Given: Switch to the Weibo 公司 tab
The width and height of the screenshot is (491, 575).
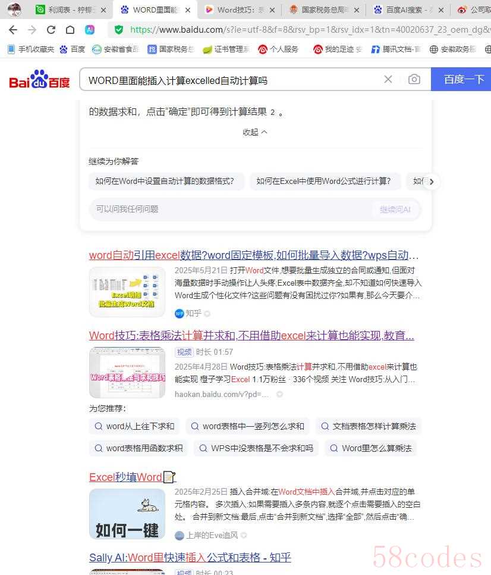Looking at the screenshot, I should coord(474,10).
